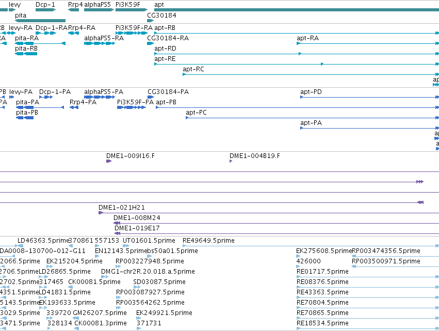
Task: Click the Rrp4-PA protein label
Action: (x=83, y=102)
